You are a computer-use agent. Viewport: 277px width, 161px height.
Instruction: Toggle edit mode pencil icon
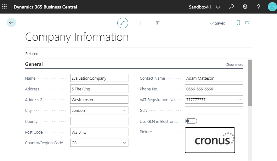(122, 23)
